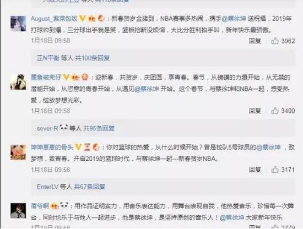Open @蔡徐坤 mention in first comment
The width and height of the screenshot is (303, 229).
(x=234, y=19)
